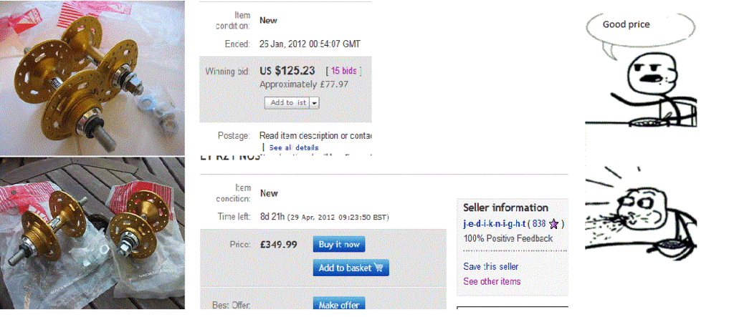
Task: Click the US $125.23 winning bid price
Action: 287,71
